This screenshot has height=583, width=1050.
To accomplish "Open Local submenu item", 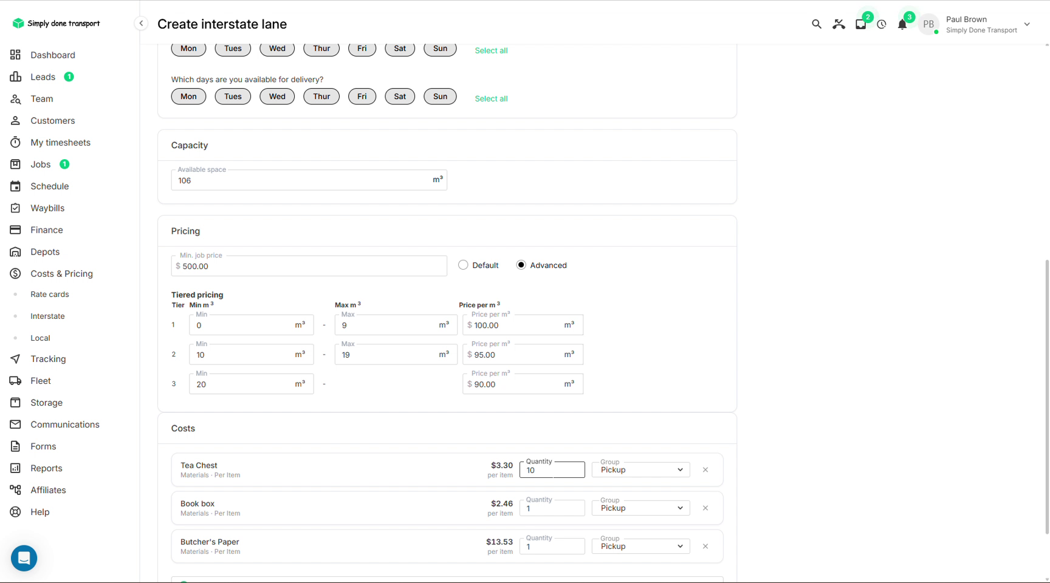I will pyautogui.click(x=40, y=338).
